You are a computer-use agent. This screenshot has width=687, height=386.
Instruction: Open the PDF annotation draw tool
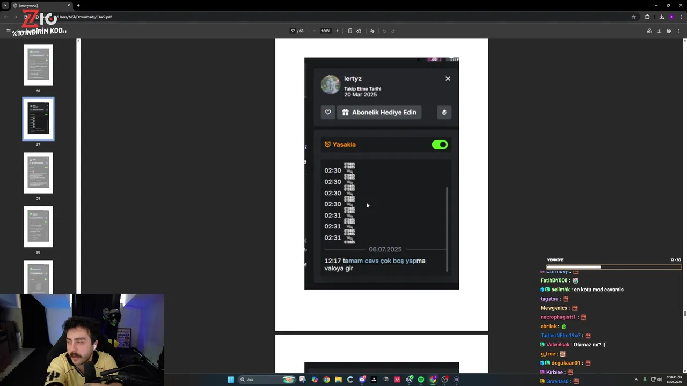[x=372, y=31]
